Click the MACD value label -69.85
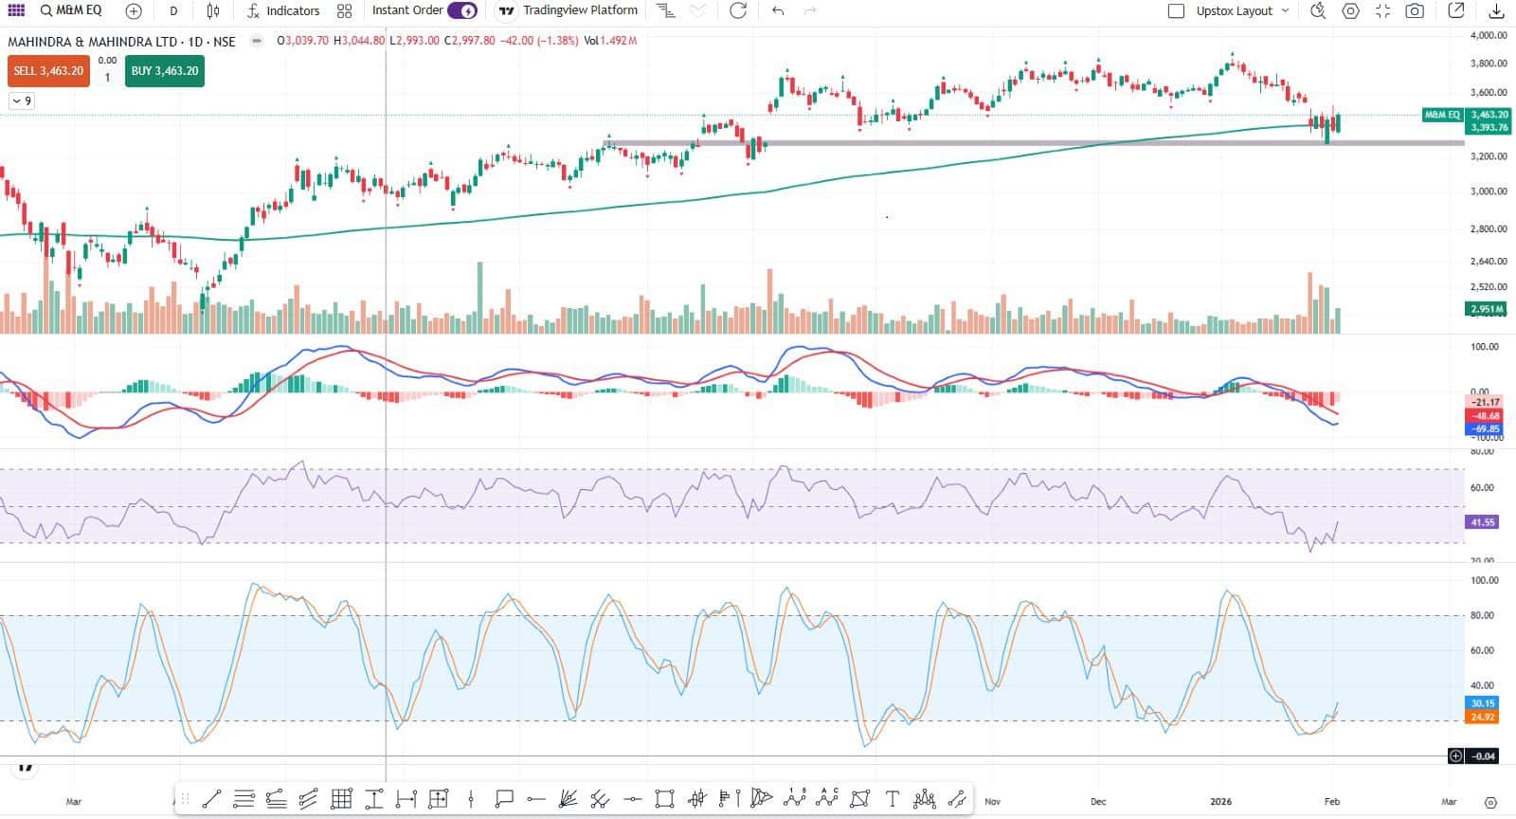Viewport: 1516px width, 819px height. click(x=1486, y=428)
